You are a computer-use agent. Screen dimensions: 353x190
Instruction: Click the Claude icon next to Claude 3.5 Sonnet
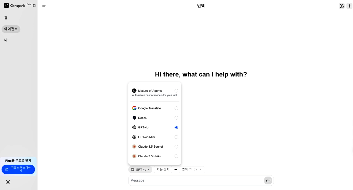pos(134,147)
